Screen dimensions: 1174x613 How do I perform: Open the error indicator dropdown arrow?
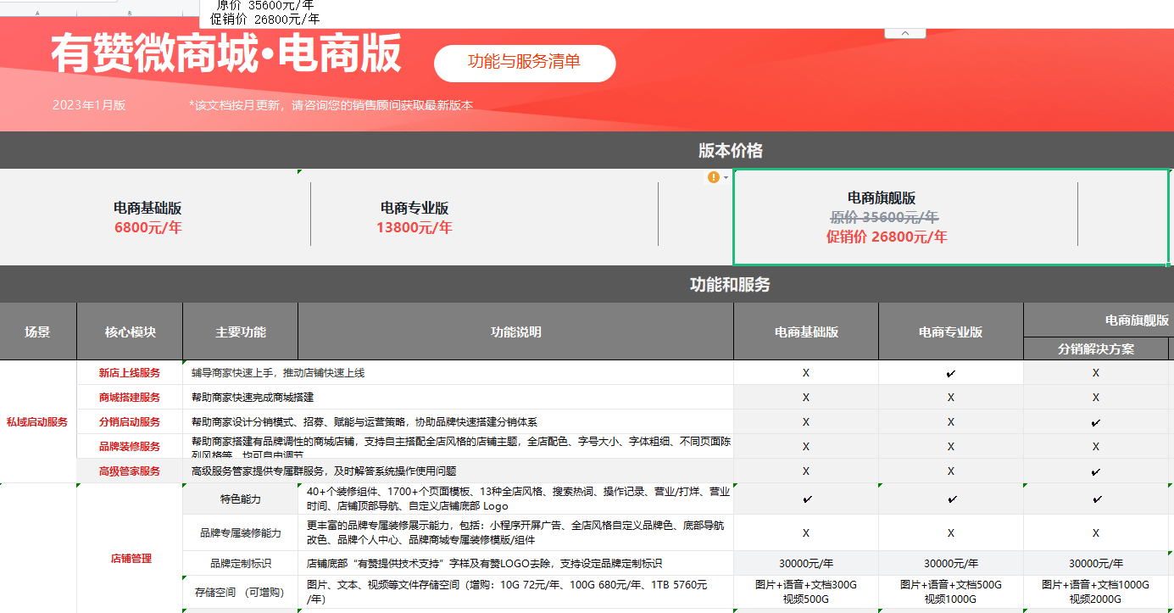click(726, 178)
